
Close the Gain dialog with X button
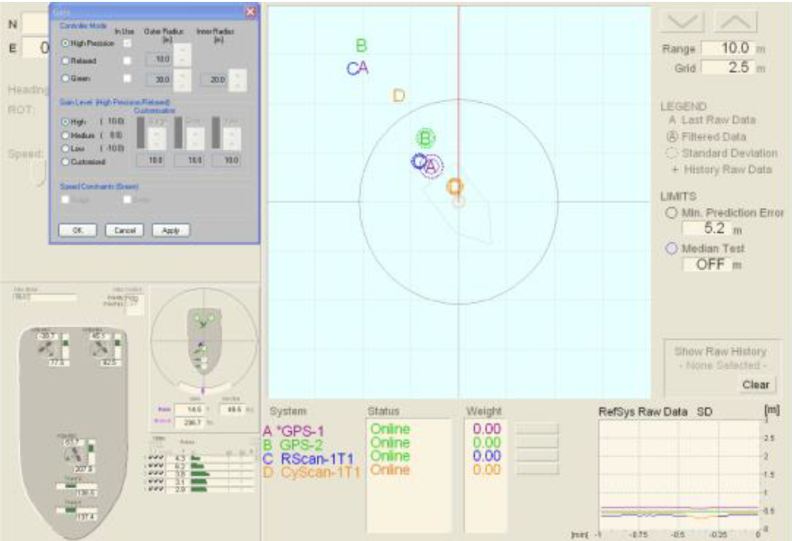250,11
